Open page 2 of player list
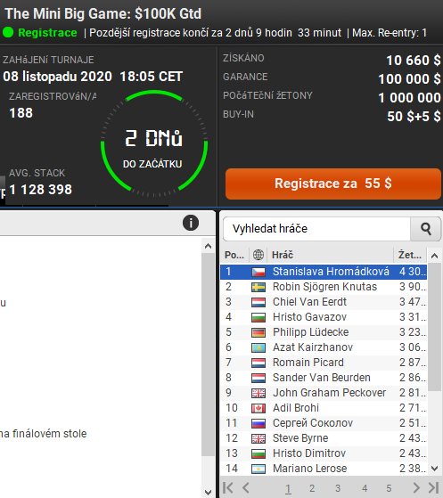 tap(312, 488)
